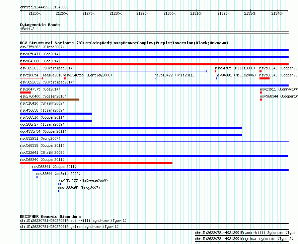The height and width of the screenshot is (244, 298).
Task: Click the long red loss bar of nsv568340
Action: 96,163
